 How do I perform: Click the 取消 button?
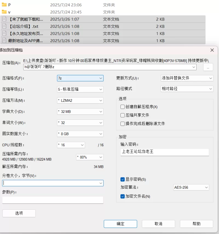(x=159, y=224)
